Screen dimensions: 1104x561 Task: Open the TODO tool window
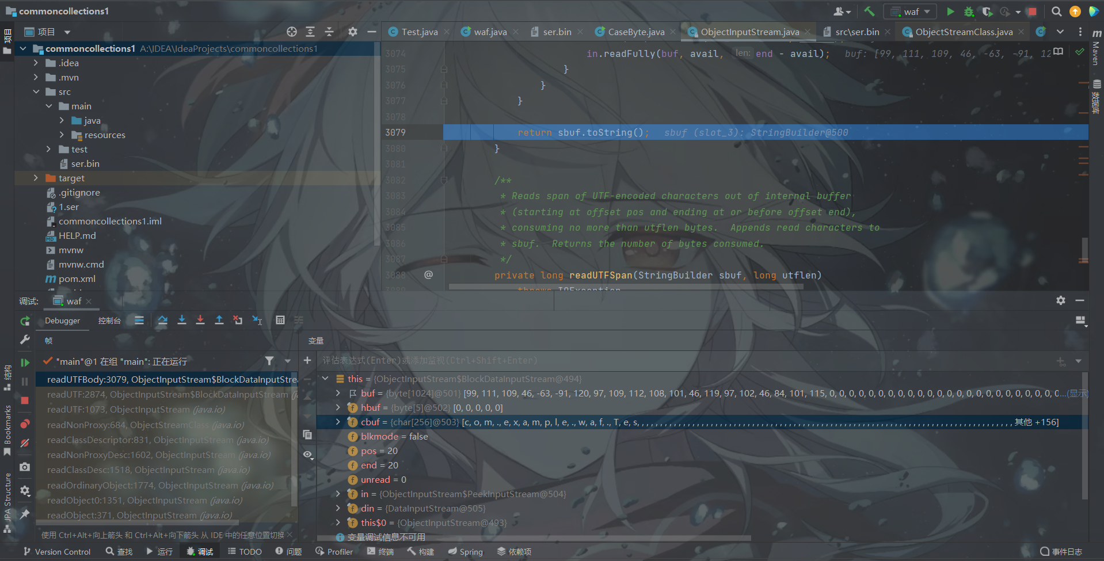click(245, 552)
